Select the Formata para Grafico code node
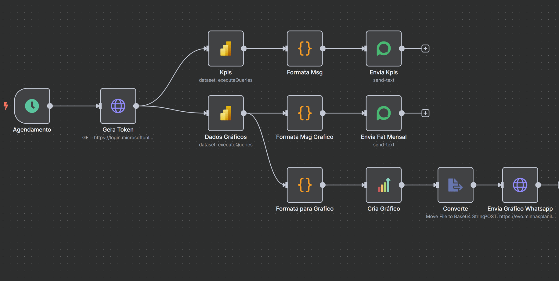Viewport: 559px width, 281px height. 305,185
